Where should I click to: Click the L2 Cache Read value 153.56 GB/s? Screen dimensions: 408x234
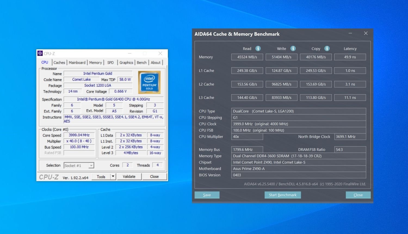pos(247,84)
